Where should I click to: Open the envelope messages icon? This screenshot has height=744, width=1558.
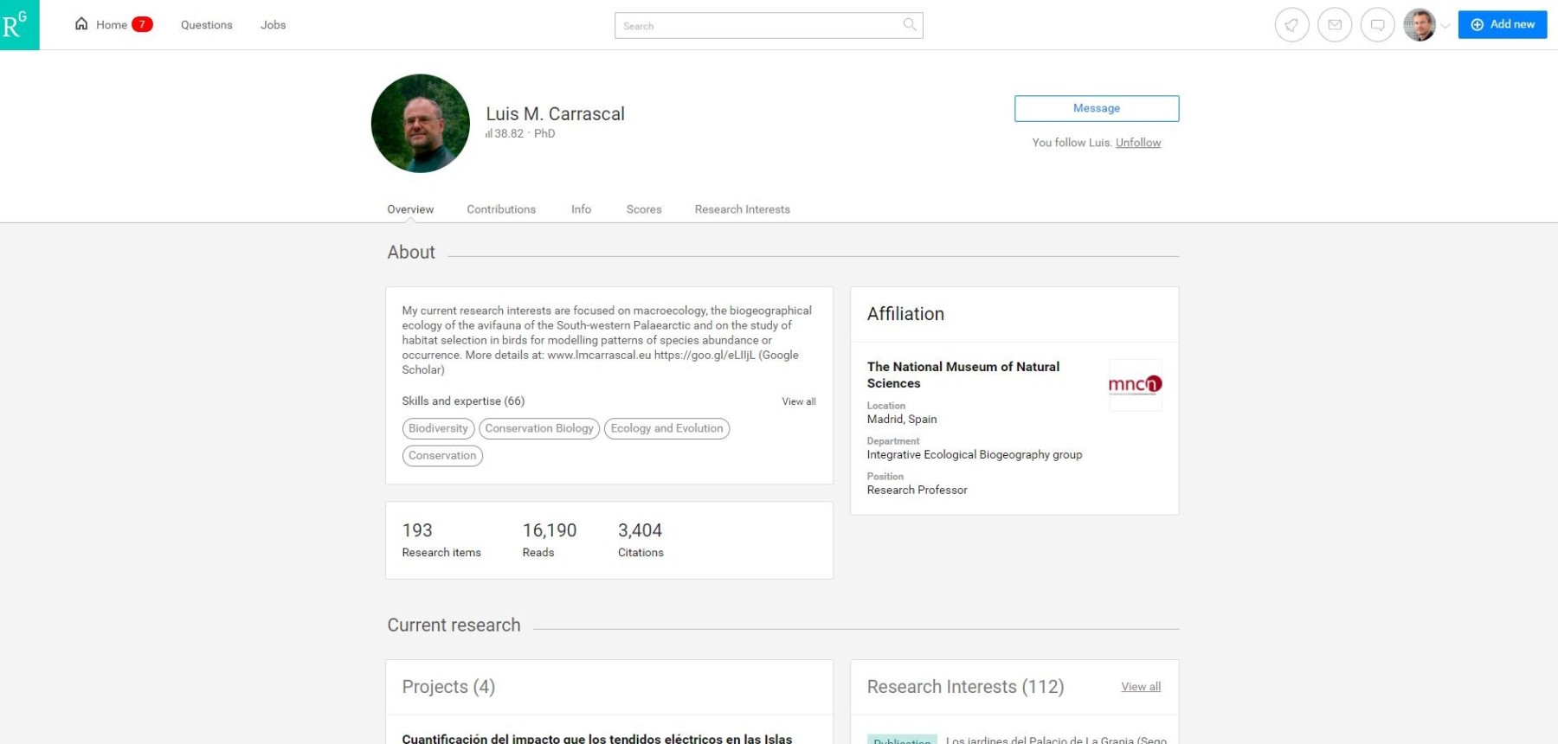pyautogui.click(x=1335, y=25)
